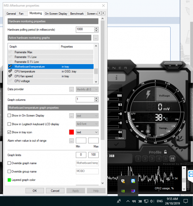Screen dimensions: 193x206
Task: Switch to the Fan tab
Action: (x=21, y=14)
